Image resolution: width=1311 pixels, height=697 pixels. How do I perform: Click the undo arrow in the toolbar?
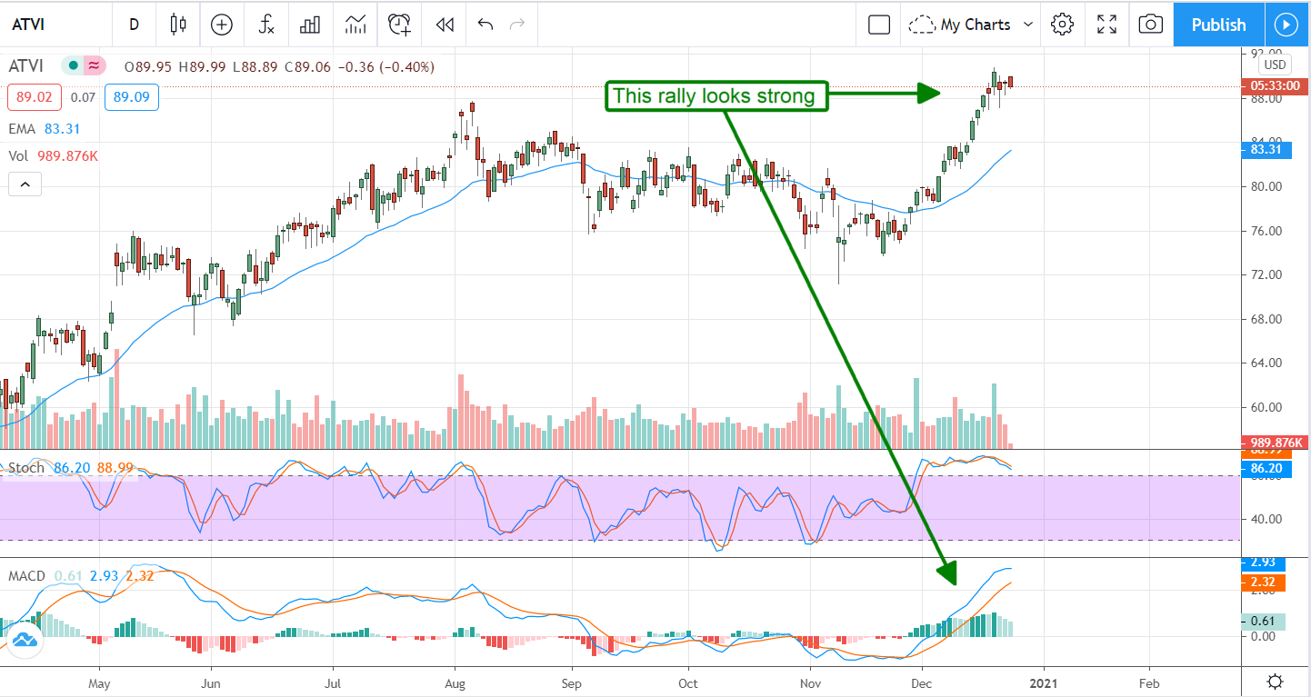(485, 25)
